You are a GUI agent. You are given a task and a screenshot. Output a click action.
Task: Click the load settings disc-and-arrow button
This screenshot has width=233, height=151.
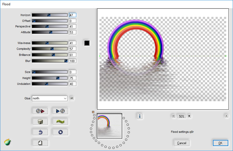tap(40, 111)
